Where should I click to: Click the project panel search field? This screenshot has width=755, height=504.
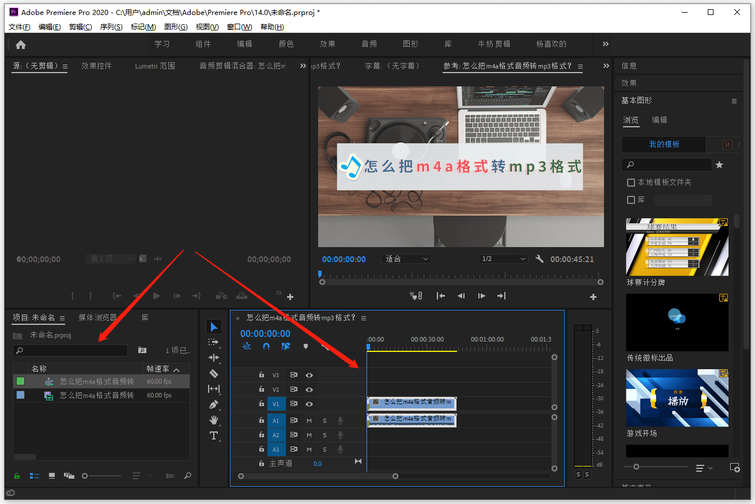pyautogui.click(x=70, y=350)
